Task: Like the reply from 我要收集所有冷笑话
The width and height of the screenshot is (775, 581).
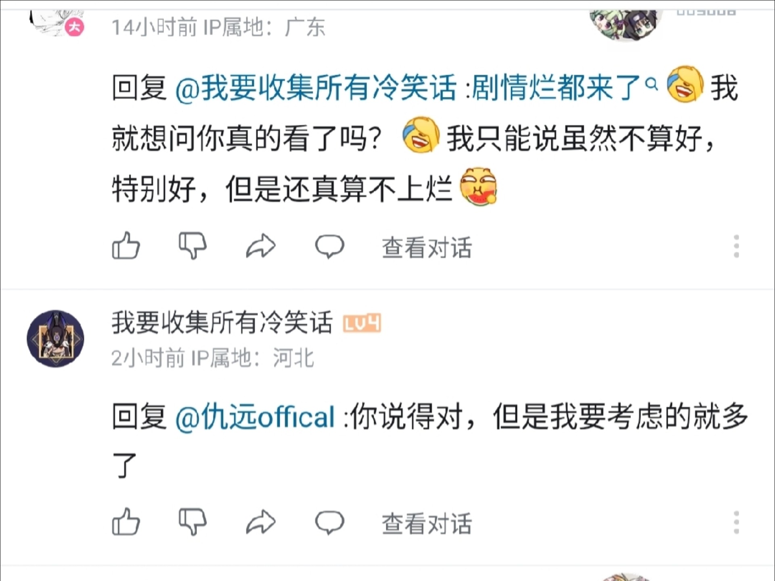Action: [126, 522]
